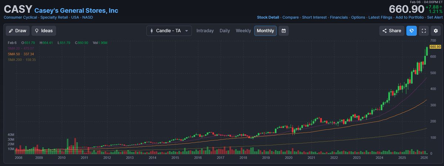
Task: Filter by USA country link
Action: (x=75, y=17)
